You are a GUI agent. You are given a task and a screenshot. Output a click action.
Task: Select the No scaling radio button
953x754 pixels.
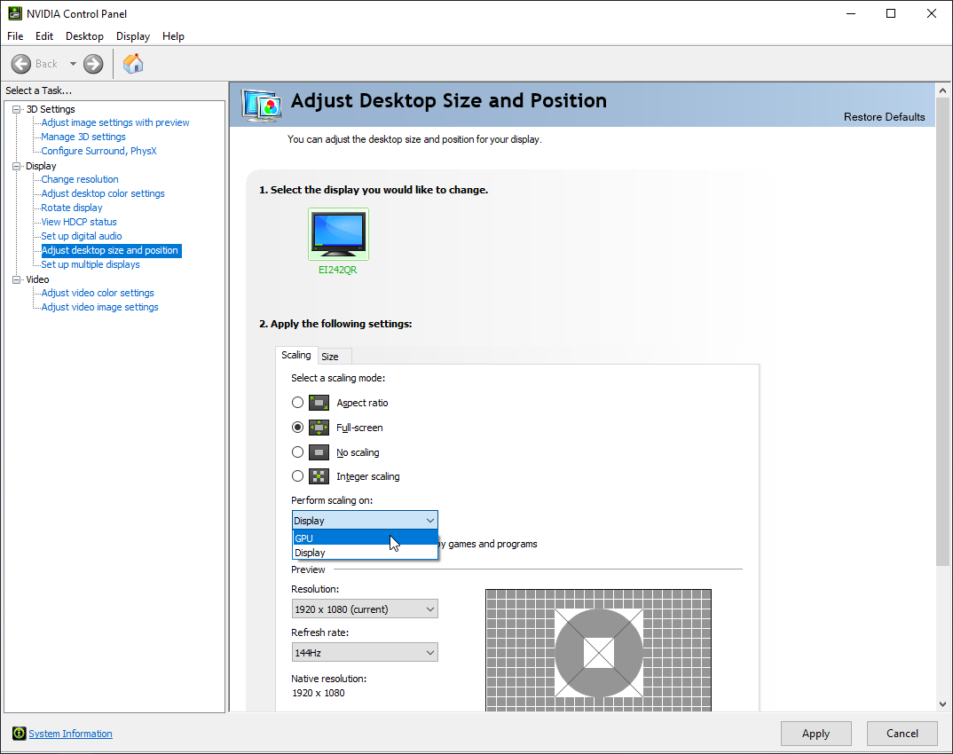coord(297,452)
